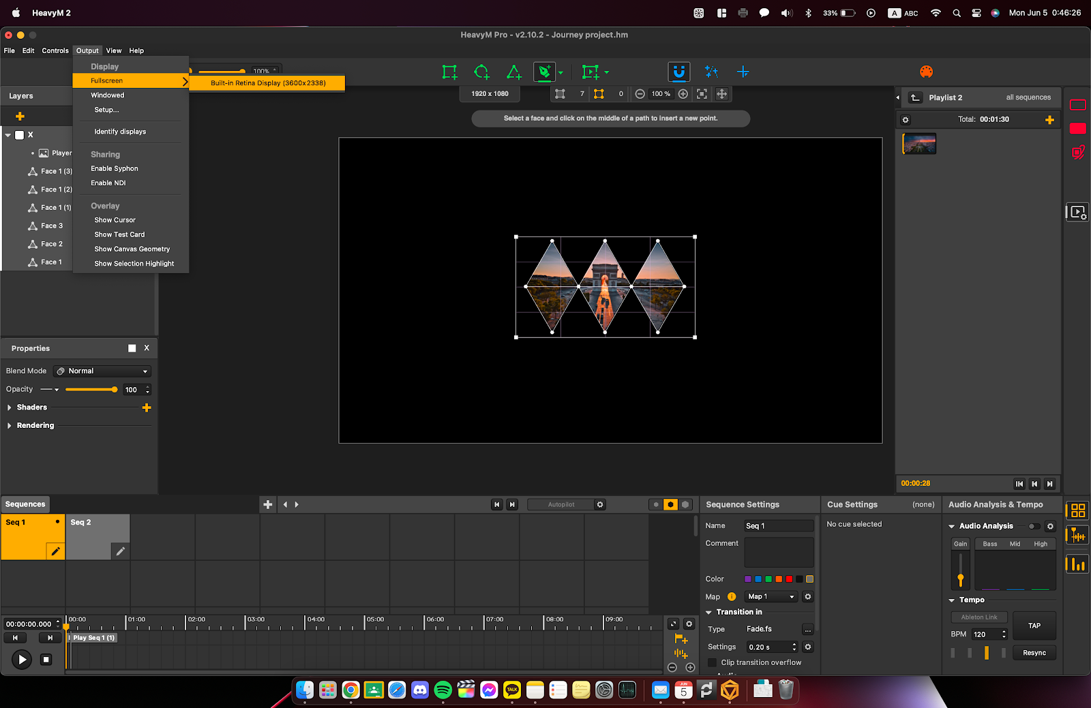Open the playlist settings gear

906,120
